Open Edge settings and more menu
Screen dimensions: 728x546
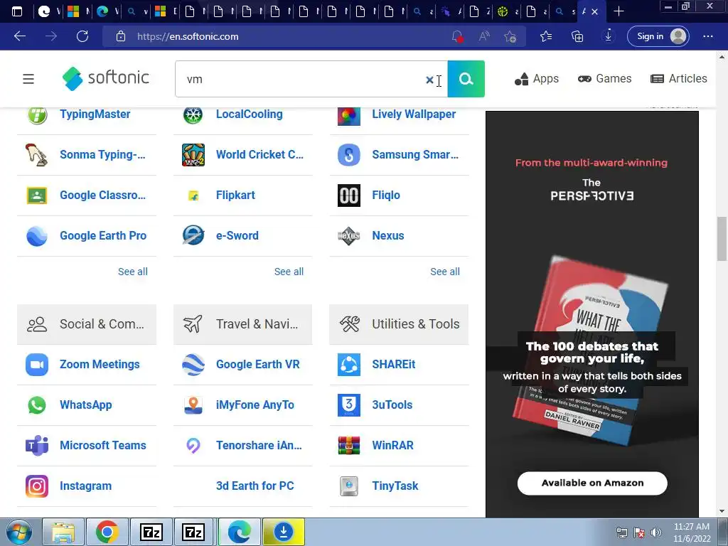click(708, 36)
